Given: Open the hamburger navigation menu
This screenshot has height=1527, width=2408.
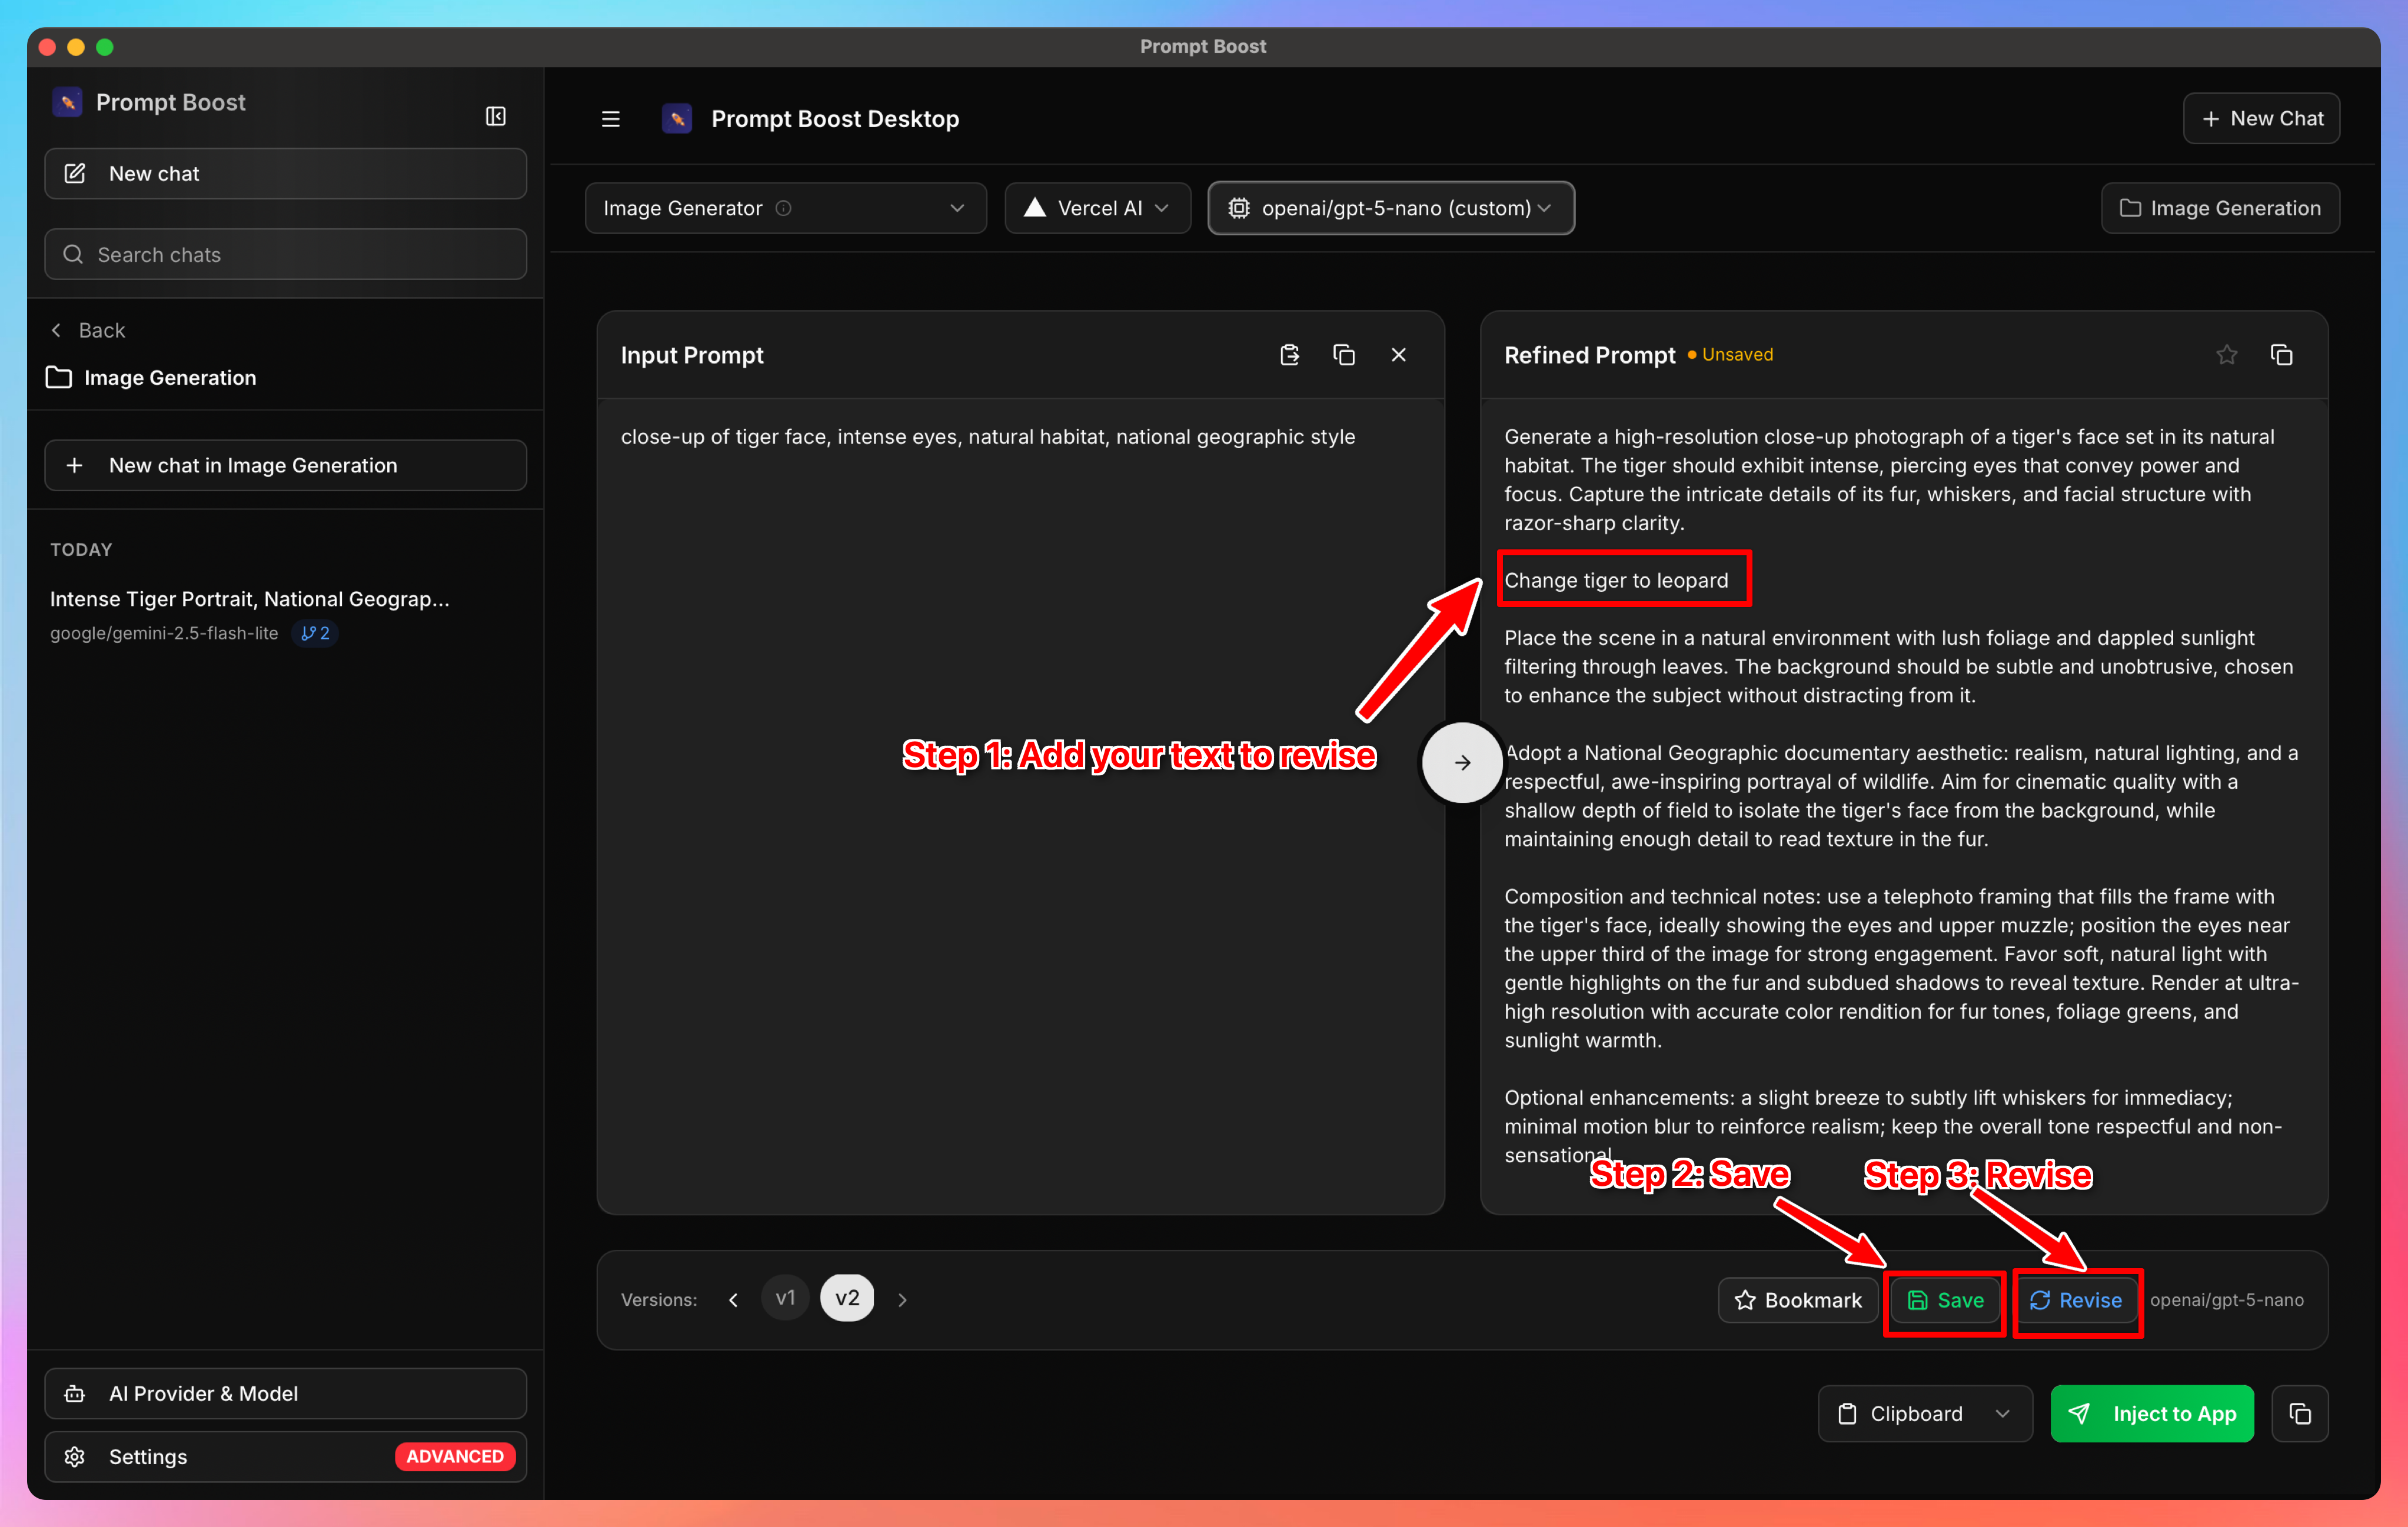Looking at the screenshot, I should tap(610, 118).
